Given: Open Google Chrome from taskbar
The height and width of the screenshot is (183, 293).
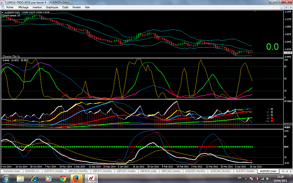Looking at the screenshot, I should coord(63,178).
